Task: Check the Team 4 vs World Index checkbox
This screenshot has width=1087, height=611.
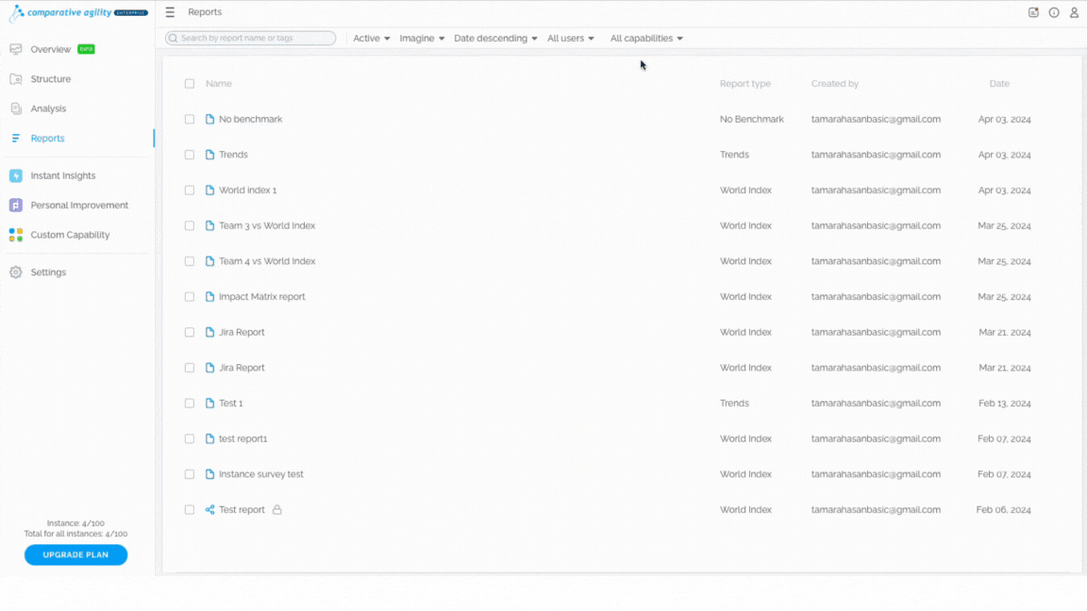Action: coord(190,261)
